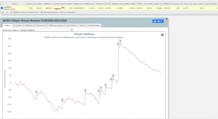Click the trash delete icon below the table
218x119 pixels.
(2, 12)
